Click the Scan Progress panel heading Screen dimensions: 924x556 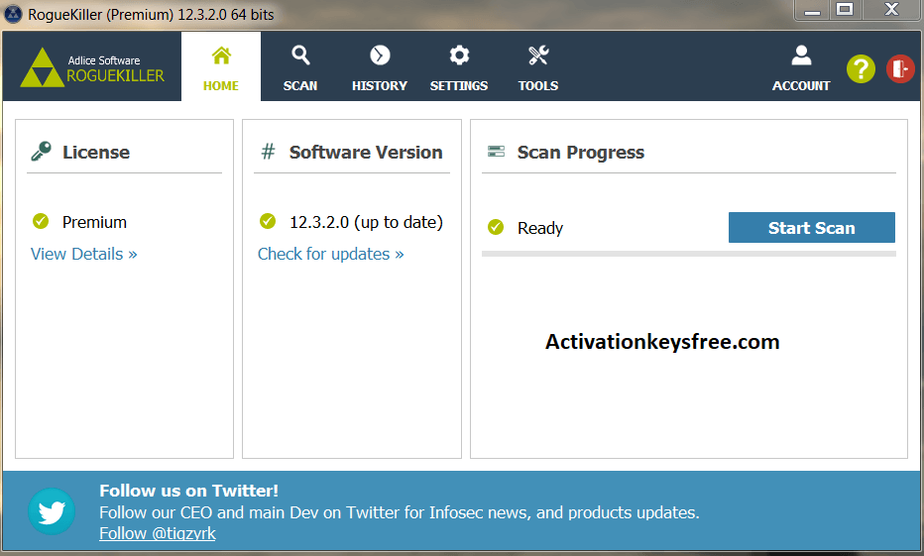click(580, 153)
